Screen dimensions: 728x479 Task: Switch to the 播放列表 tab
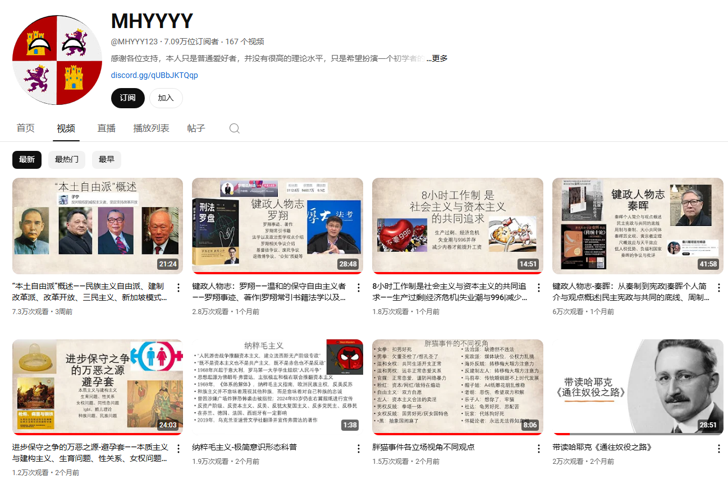click(151, 128)
